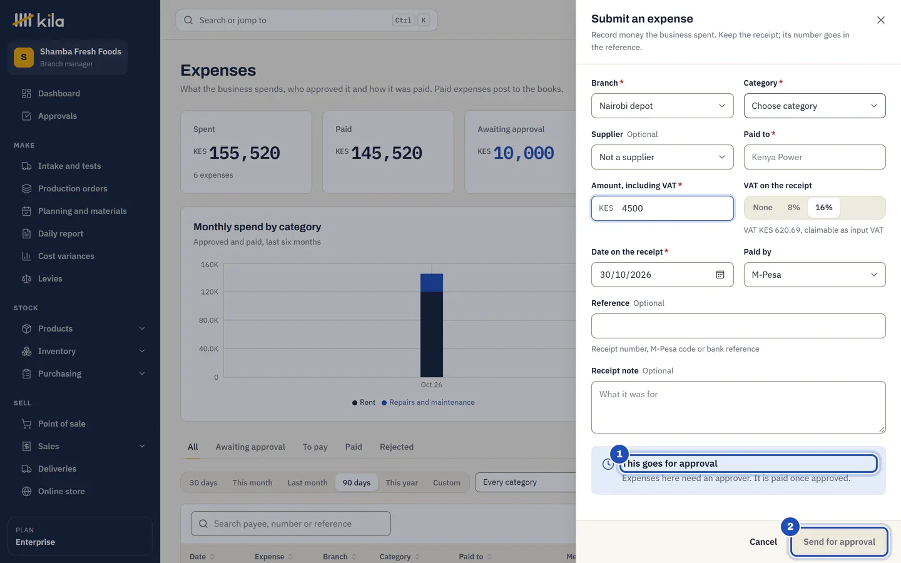Switch to the To pay tab
The image size is (901, 563).
(x=315, y=447)
